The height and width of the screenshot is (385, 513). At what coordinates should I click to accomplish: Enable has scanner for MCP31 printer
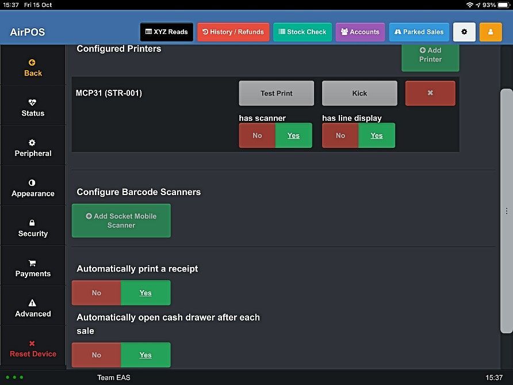(293, 135)
